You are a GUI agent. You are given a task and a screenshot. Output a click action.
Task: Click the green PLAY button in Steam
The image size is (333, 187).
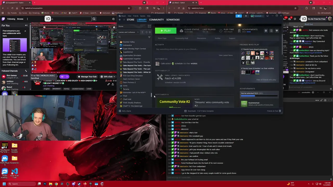[165, 31]
